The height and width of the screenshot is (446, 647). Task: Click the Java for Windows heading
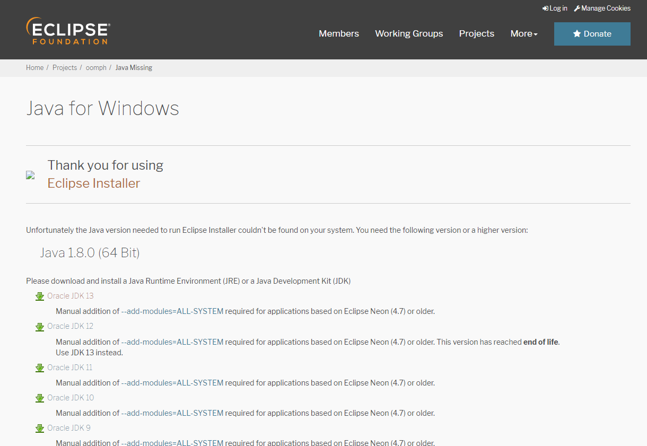(x=103, y=109)
